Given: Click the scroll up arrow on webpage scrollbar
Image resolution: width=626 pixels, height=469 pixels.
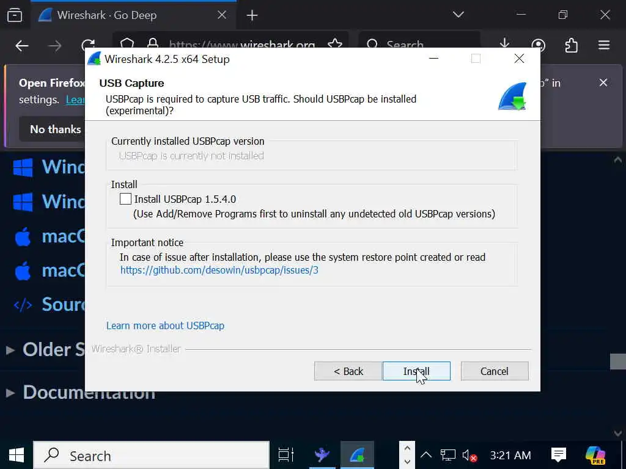Looking at the screenshot, I should [617, 161].
